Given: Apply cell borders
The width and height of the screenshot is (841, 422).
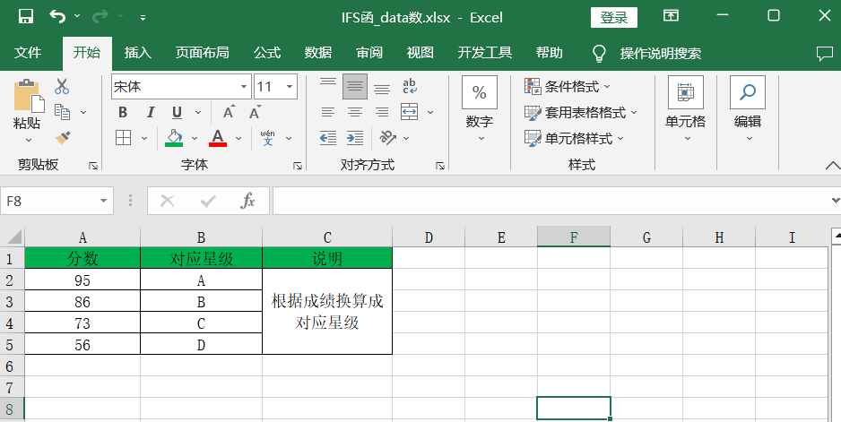Looking at the screenshot, I should pos(124,138).
